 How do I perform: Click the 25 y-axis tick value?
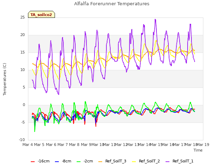(22, 17)
